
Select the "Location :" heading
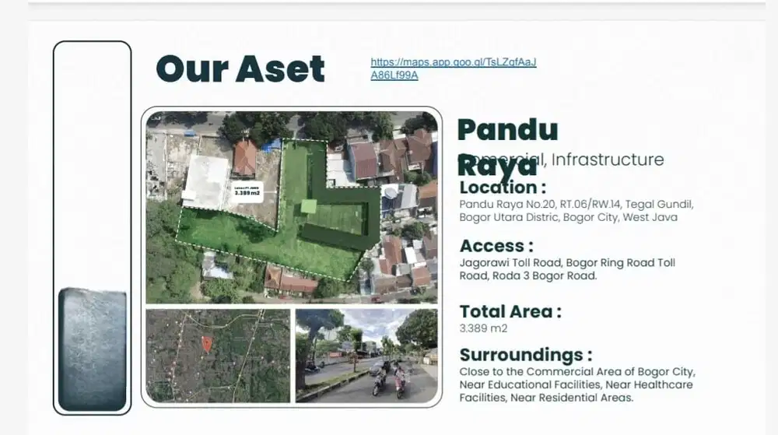click(503, 188)
